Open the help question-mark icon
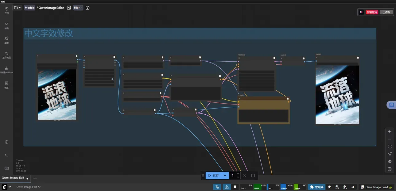The width and height of the screenshot is (396, 191). [6, 142]
